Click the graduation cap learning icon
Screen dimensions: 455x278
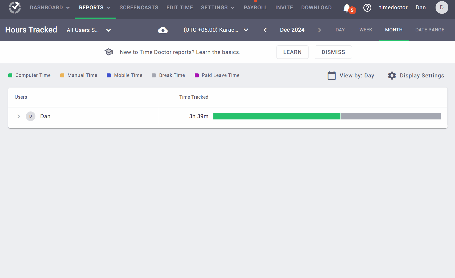tap(109, 52)
